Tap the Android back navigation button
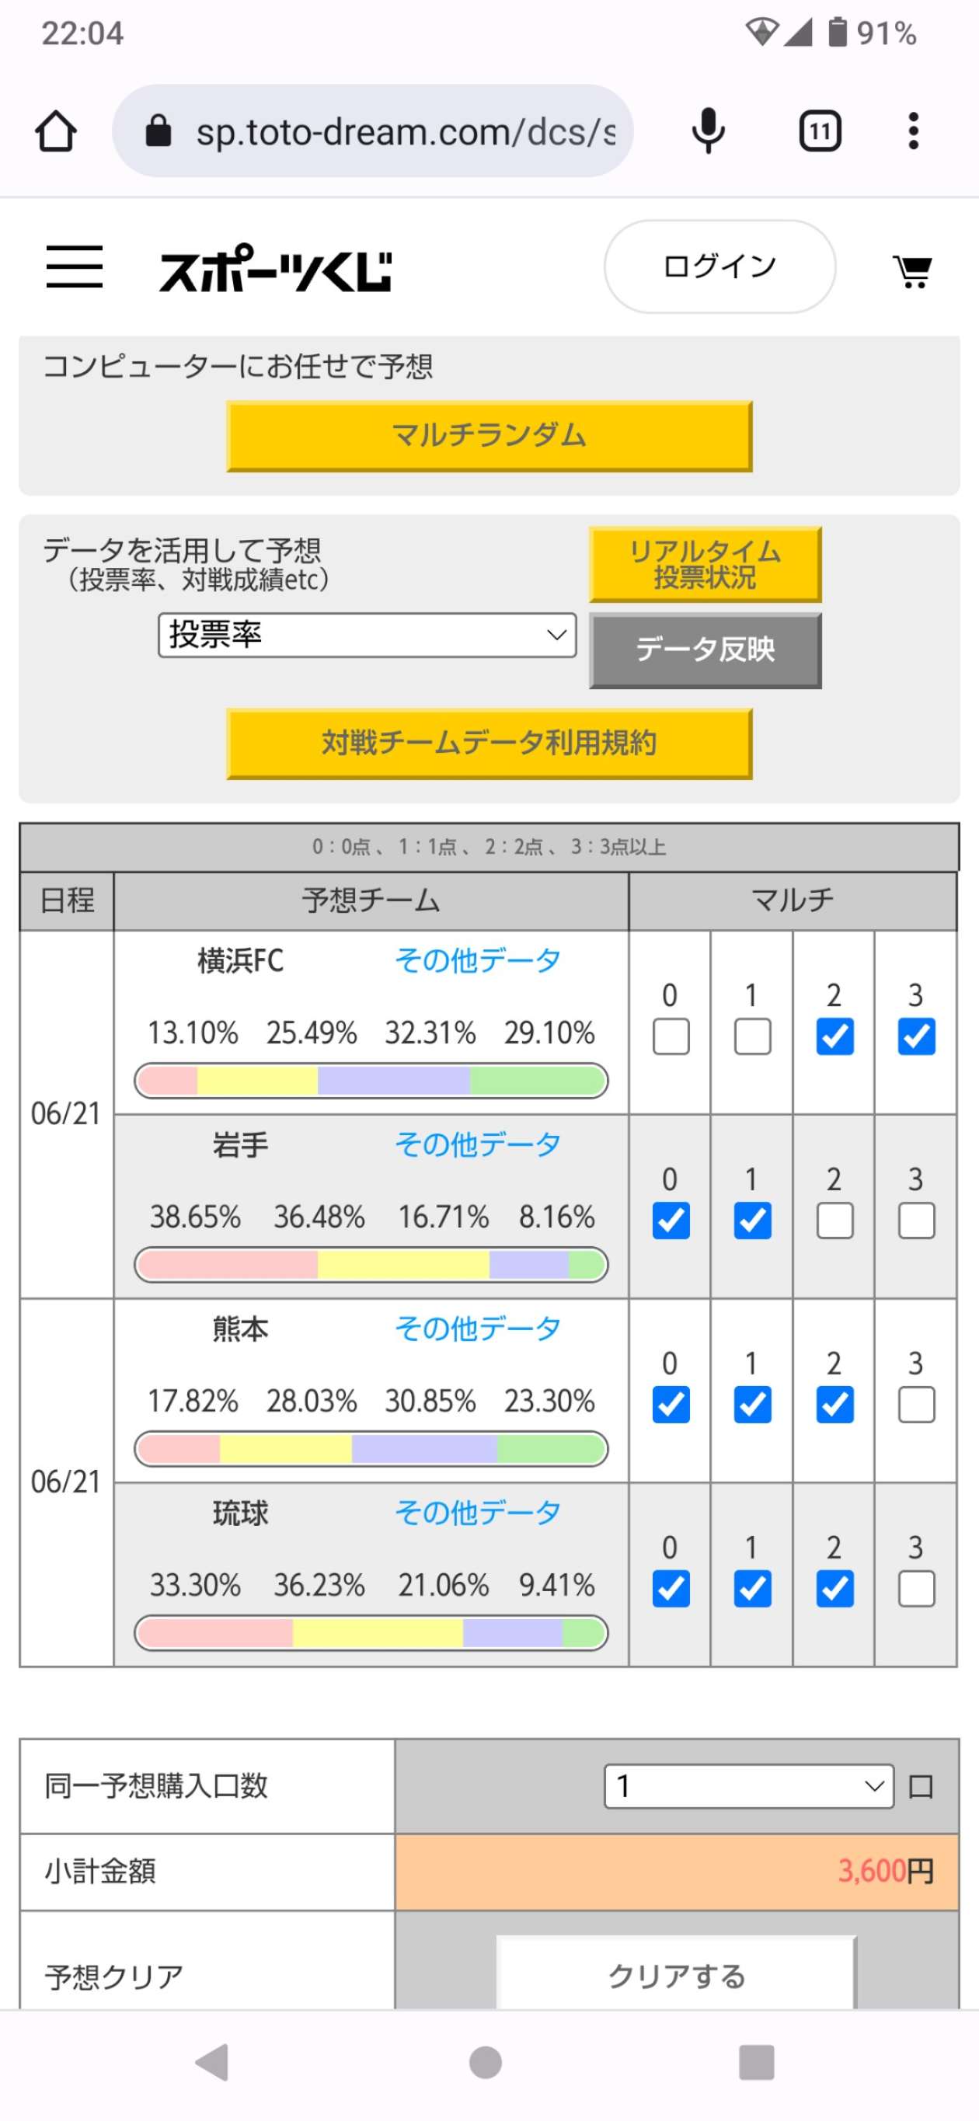Viewport: 979px width, 2121px height. point(212,2063)
